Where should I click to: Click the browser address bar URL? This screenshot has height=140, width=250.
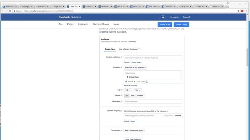[48, 11]
